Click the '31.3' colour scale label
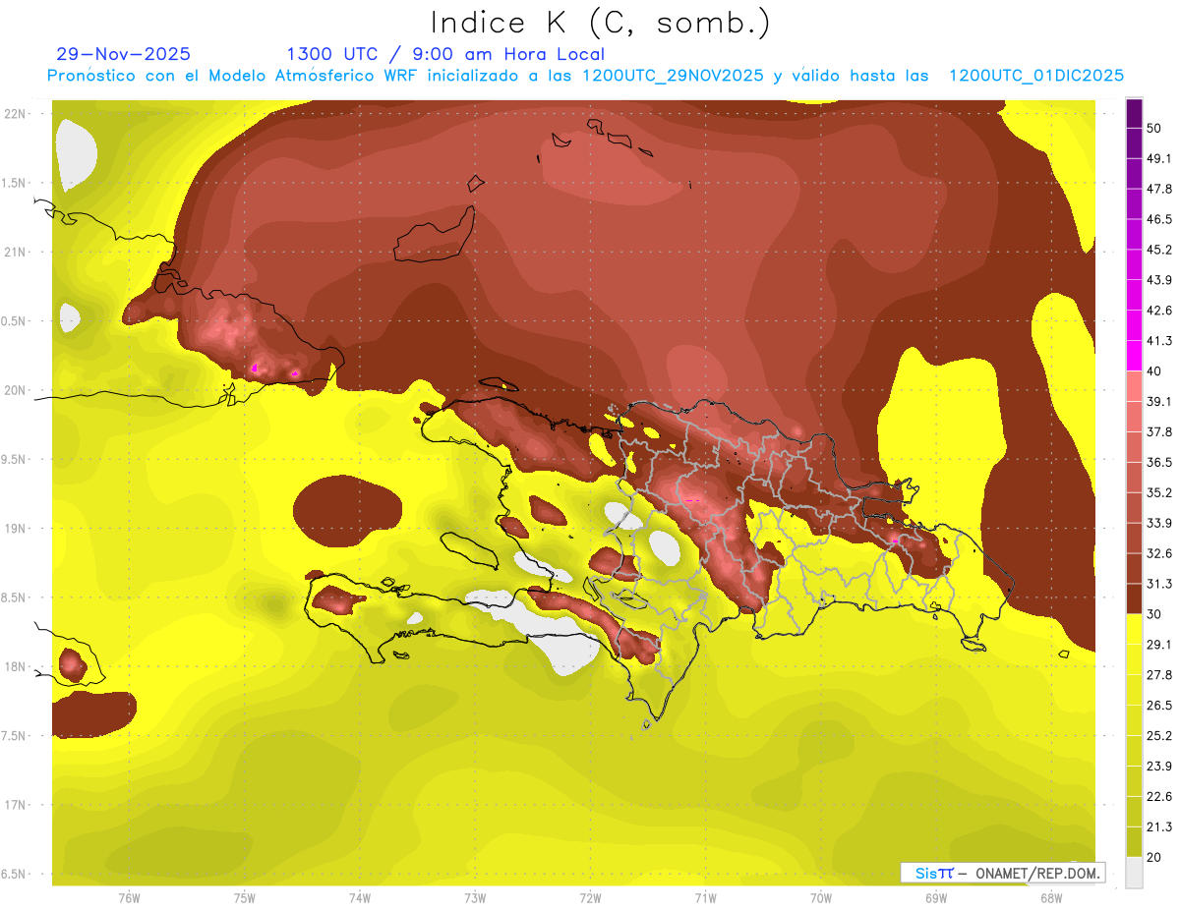This screenshot has width=1180, height=911. tap(1159, 584)
